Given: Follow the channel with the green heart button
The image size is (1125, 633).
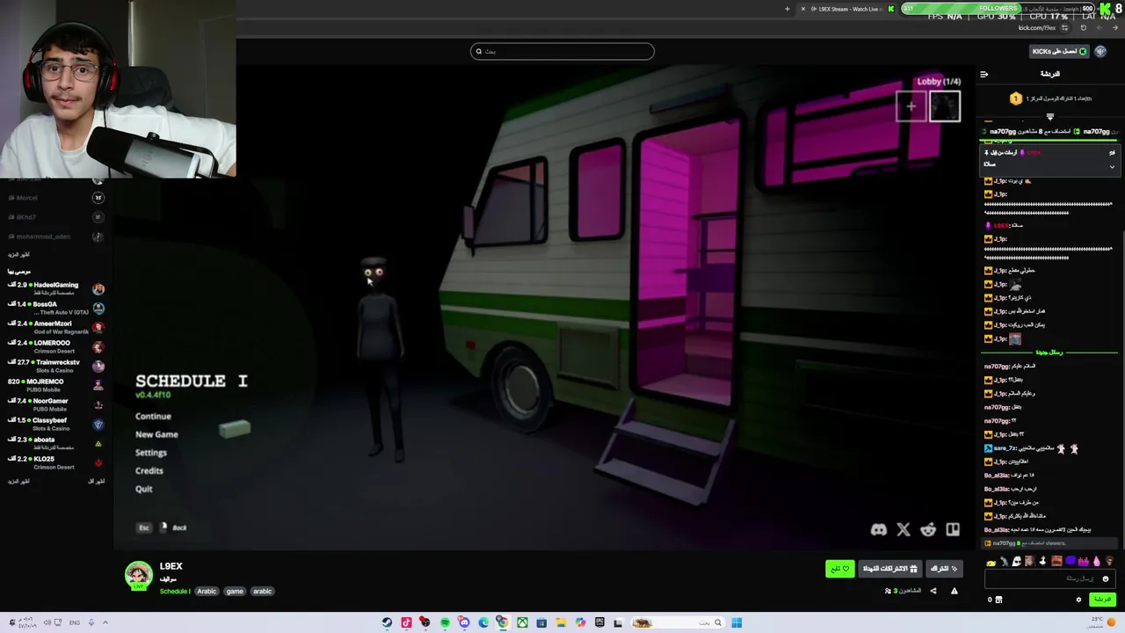Looking at the screenshot, I should coord(839,569).
